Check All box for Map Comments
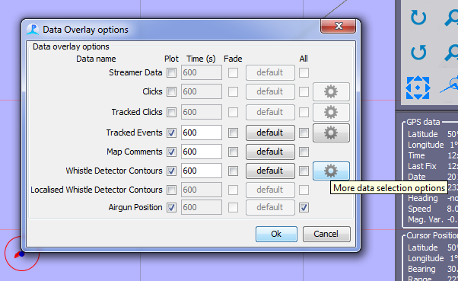Screen dimensions: 458x281 point(304,152)
